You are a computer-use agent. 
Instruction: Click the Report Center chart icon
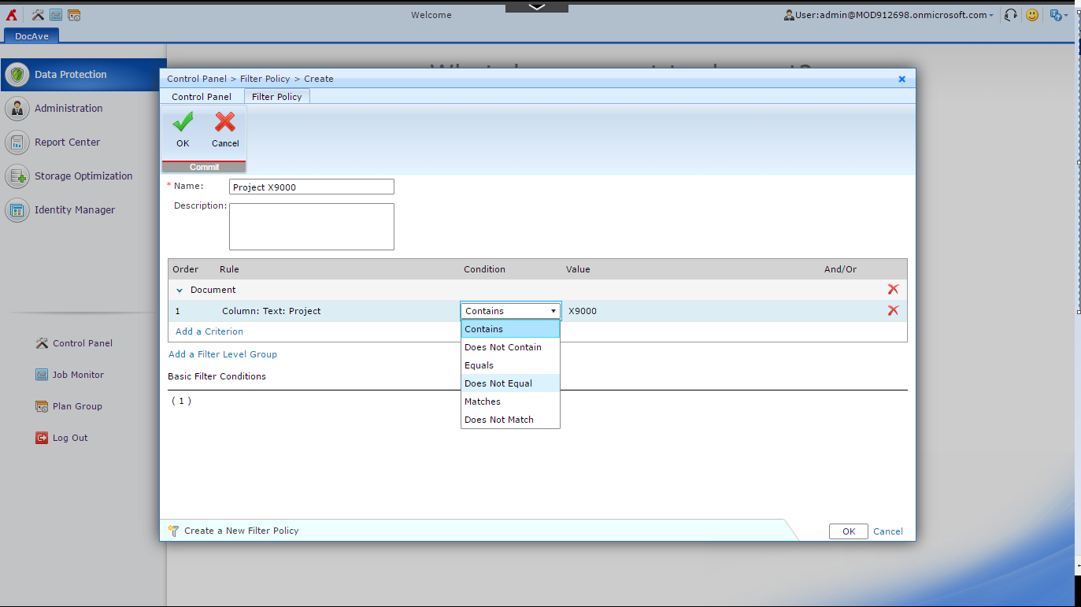pos(17,142)
